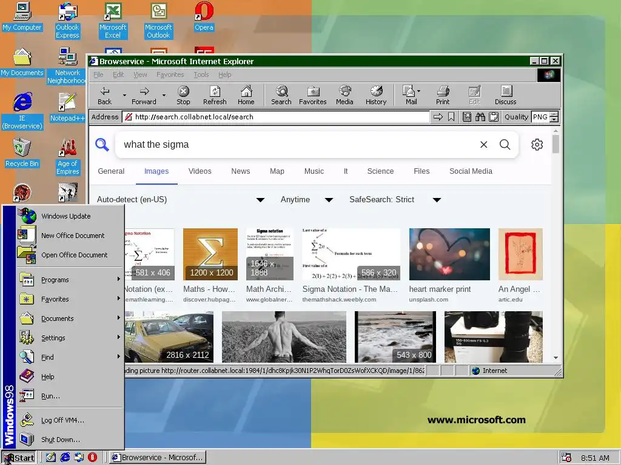Click Browservice taskbar button
Viewport: 621px width, 465px height.
click(x=158, y=458)
